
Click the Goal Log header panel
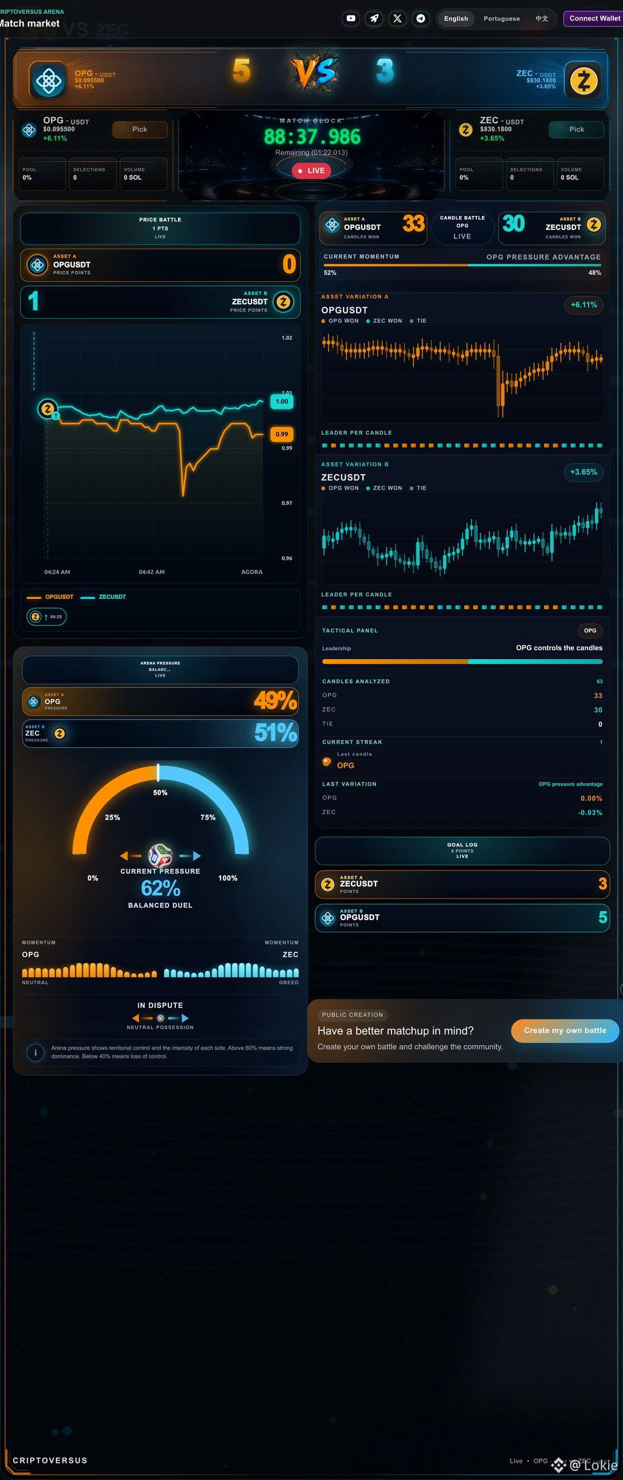(x=462, y=851)
